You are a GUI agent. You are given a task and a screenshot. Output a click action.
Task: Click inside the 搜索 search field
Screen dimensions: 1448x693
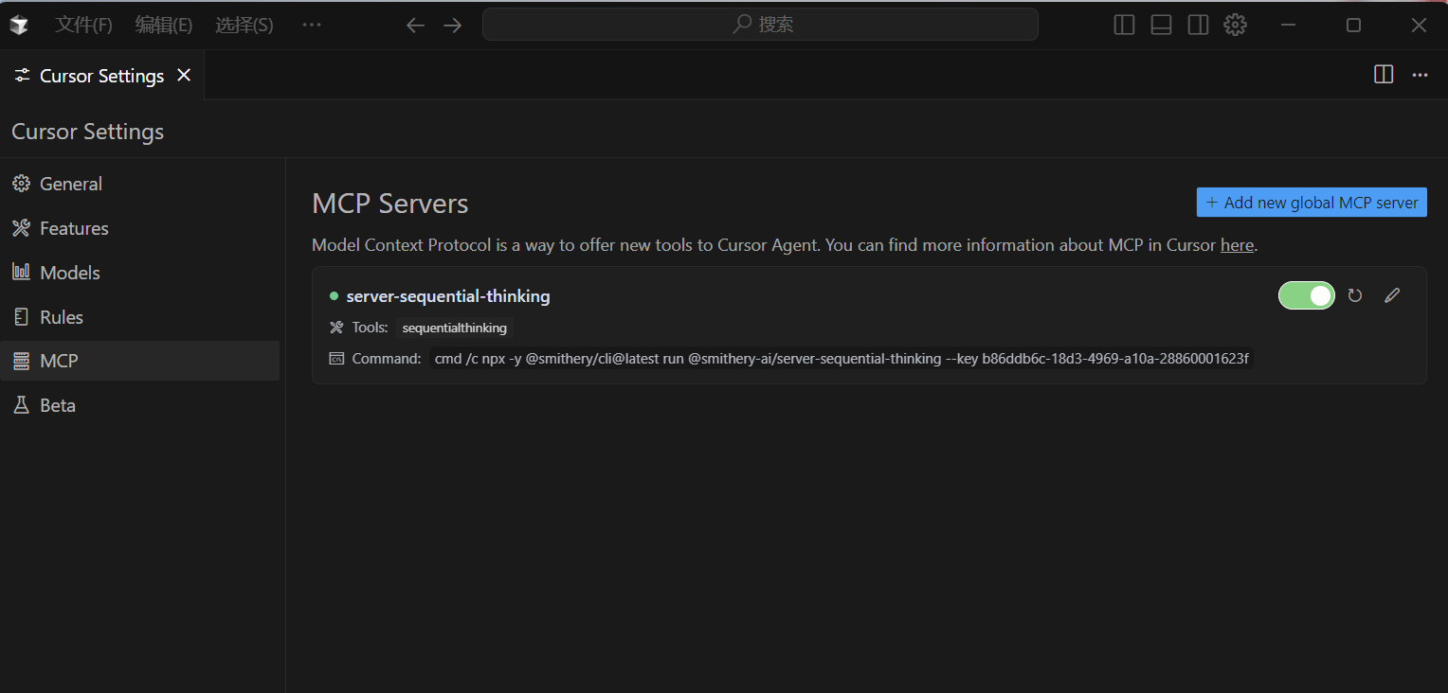tap(760, 24)
